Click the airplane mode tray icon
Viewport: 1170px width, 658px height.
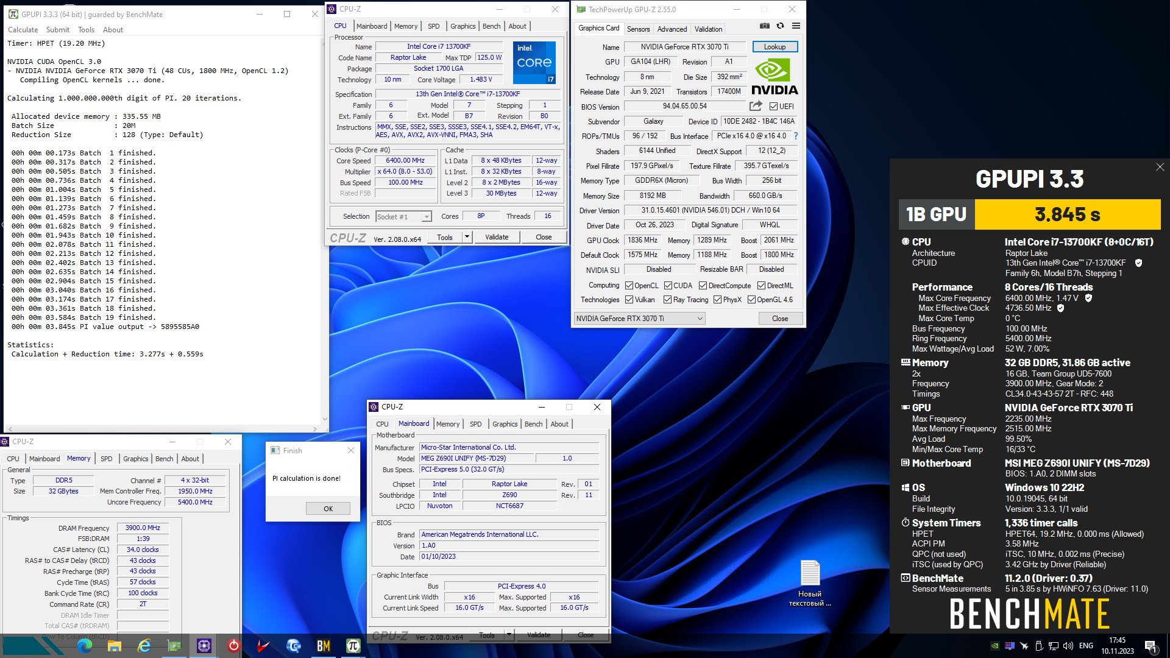(x=1024, y=646)
